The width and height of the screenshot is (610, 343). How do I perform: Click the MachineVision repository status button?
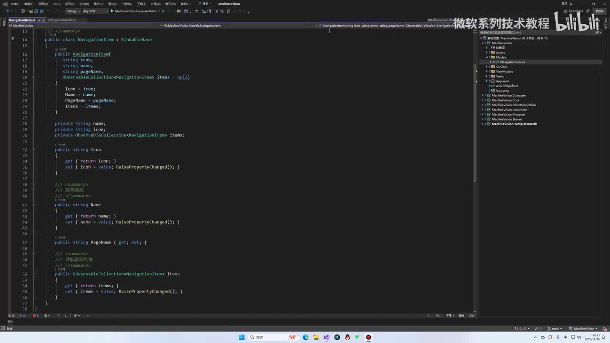[x=584, y=328]
